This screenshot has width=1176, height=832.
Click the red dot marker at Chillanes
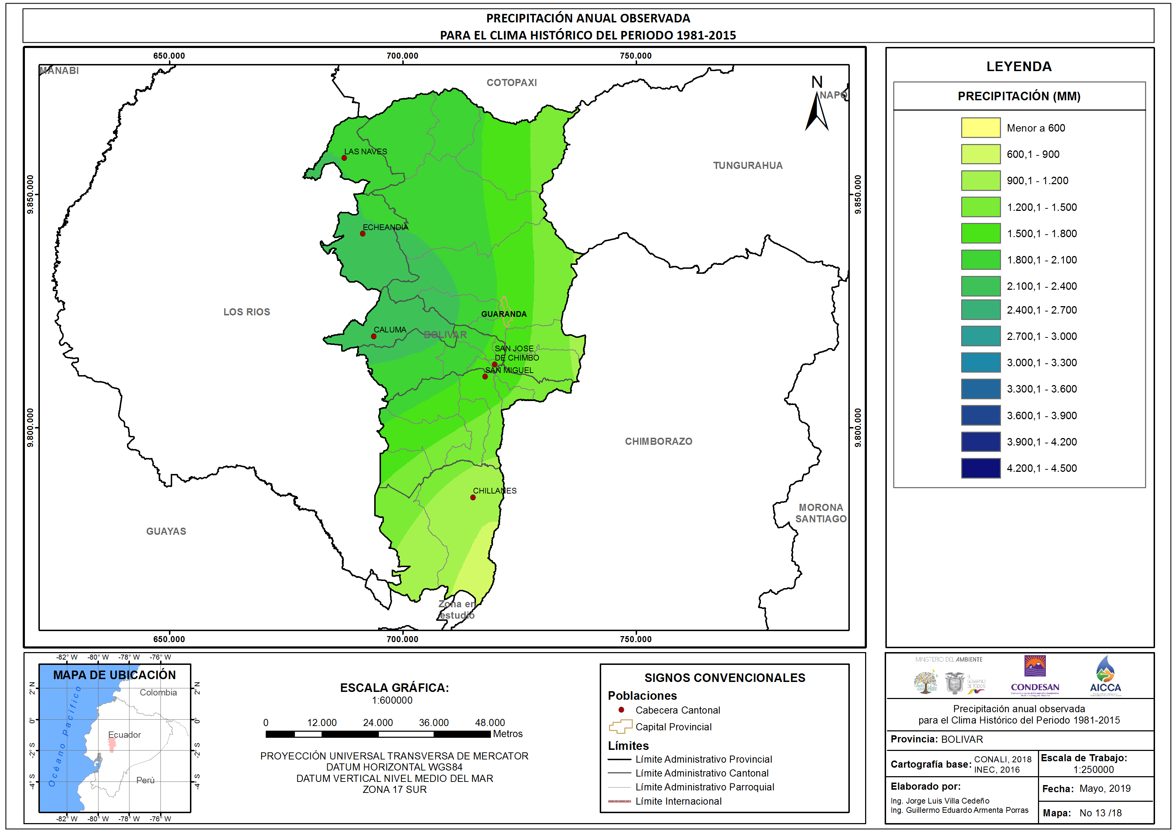point(473,497)
